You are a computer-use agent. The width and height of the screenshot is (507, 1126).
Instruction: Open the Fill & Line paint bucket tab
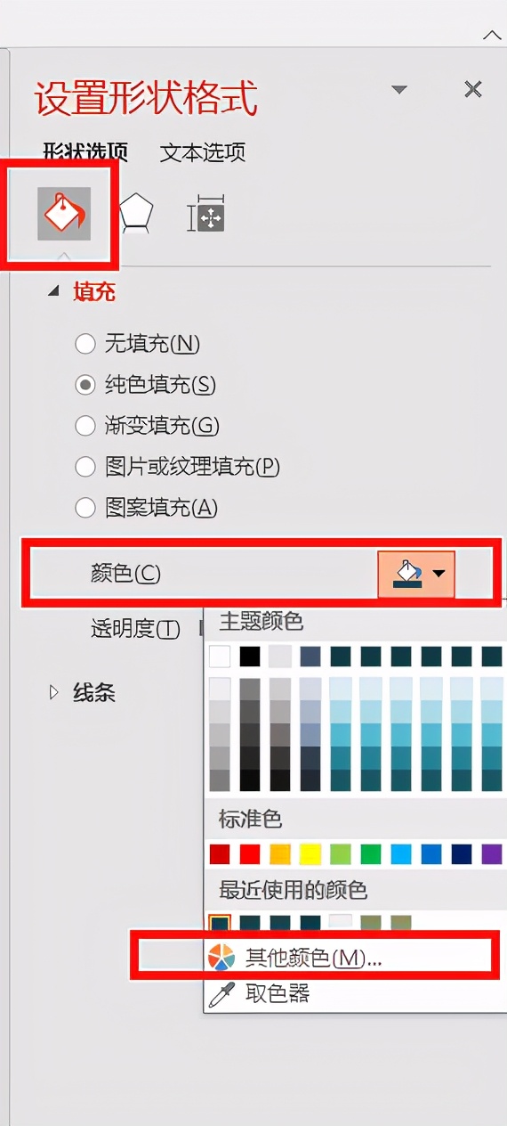[x=64, y=214]
